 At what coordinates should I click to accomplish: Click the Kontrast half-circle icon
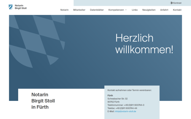pyautogui.click(x=171, y=3)
